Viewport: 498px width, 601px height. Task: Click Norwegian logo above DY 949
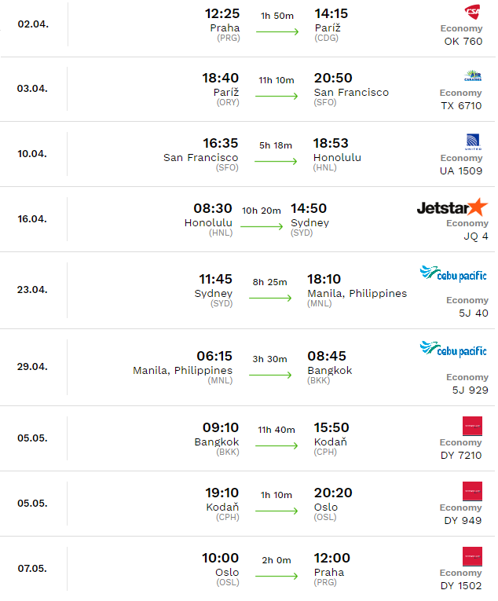tap(472, 491)
